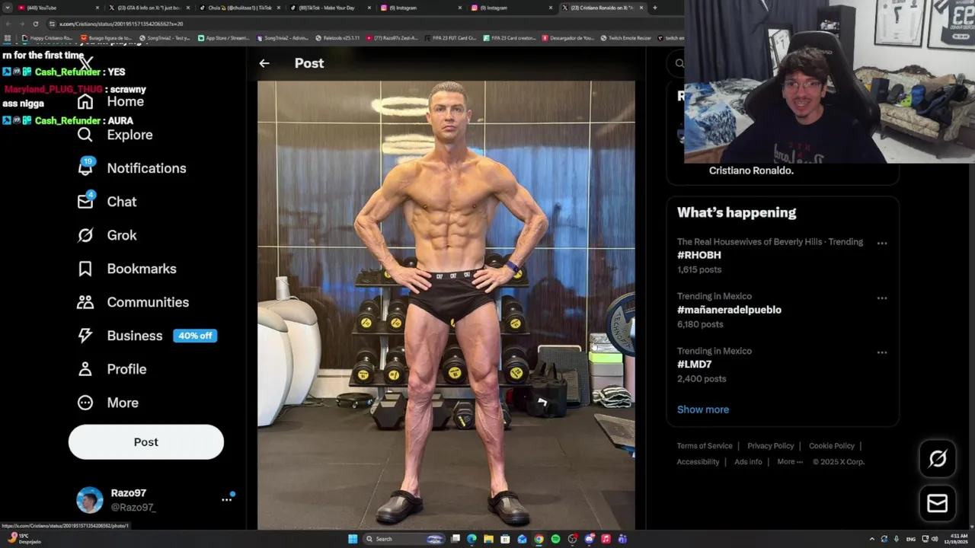Click Show more under What's happening
The width and height of the screenshot is (975, 548).
tap(703, 409)
